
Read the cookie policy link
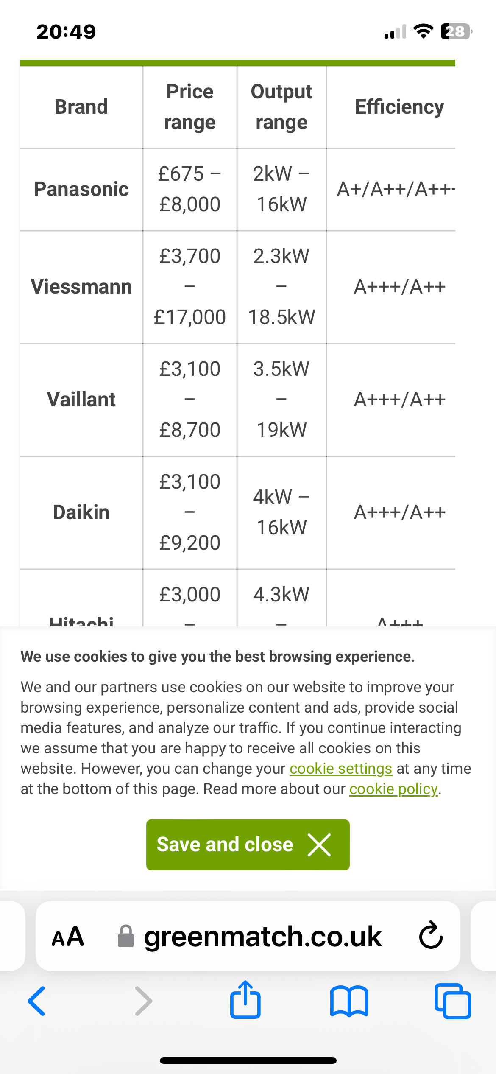393,789
